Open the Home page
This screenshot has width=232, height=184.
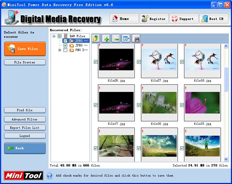(x=124, y=19)
